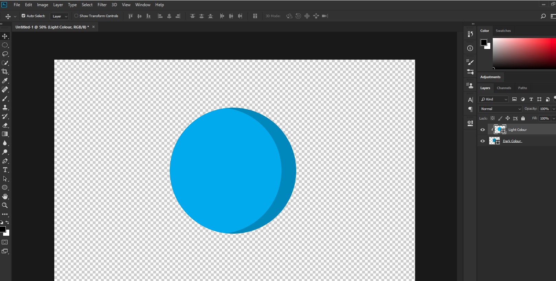Select the Eyedropper tool
This screenshot has width=556, height=281.
pos(5,81)
